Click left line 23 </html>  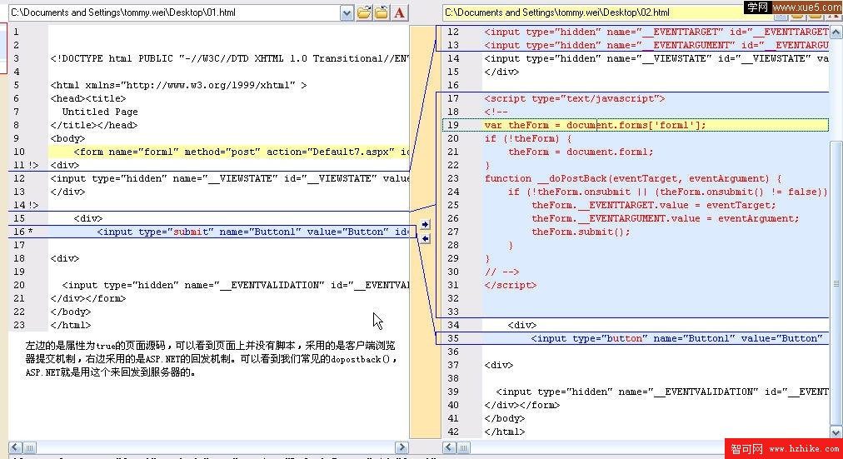[71, 325]
